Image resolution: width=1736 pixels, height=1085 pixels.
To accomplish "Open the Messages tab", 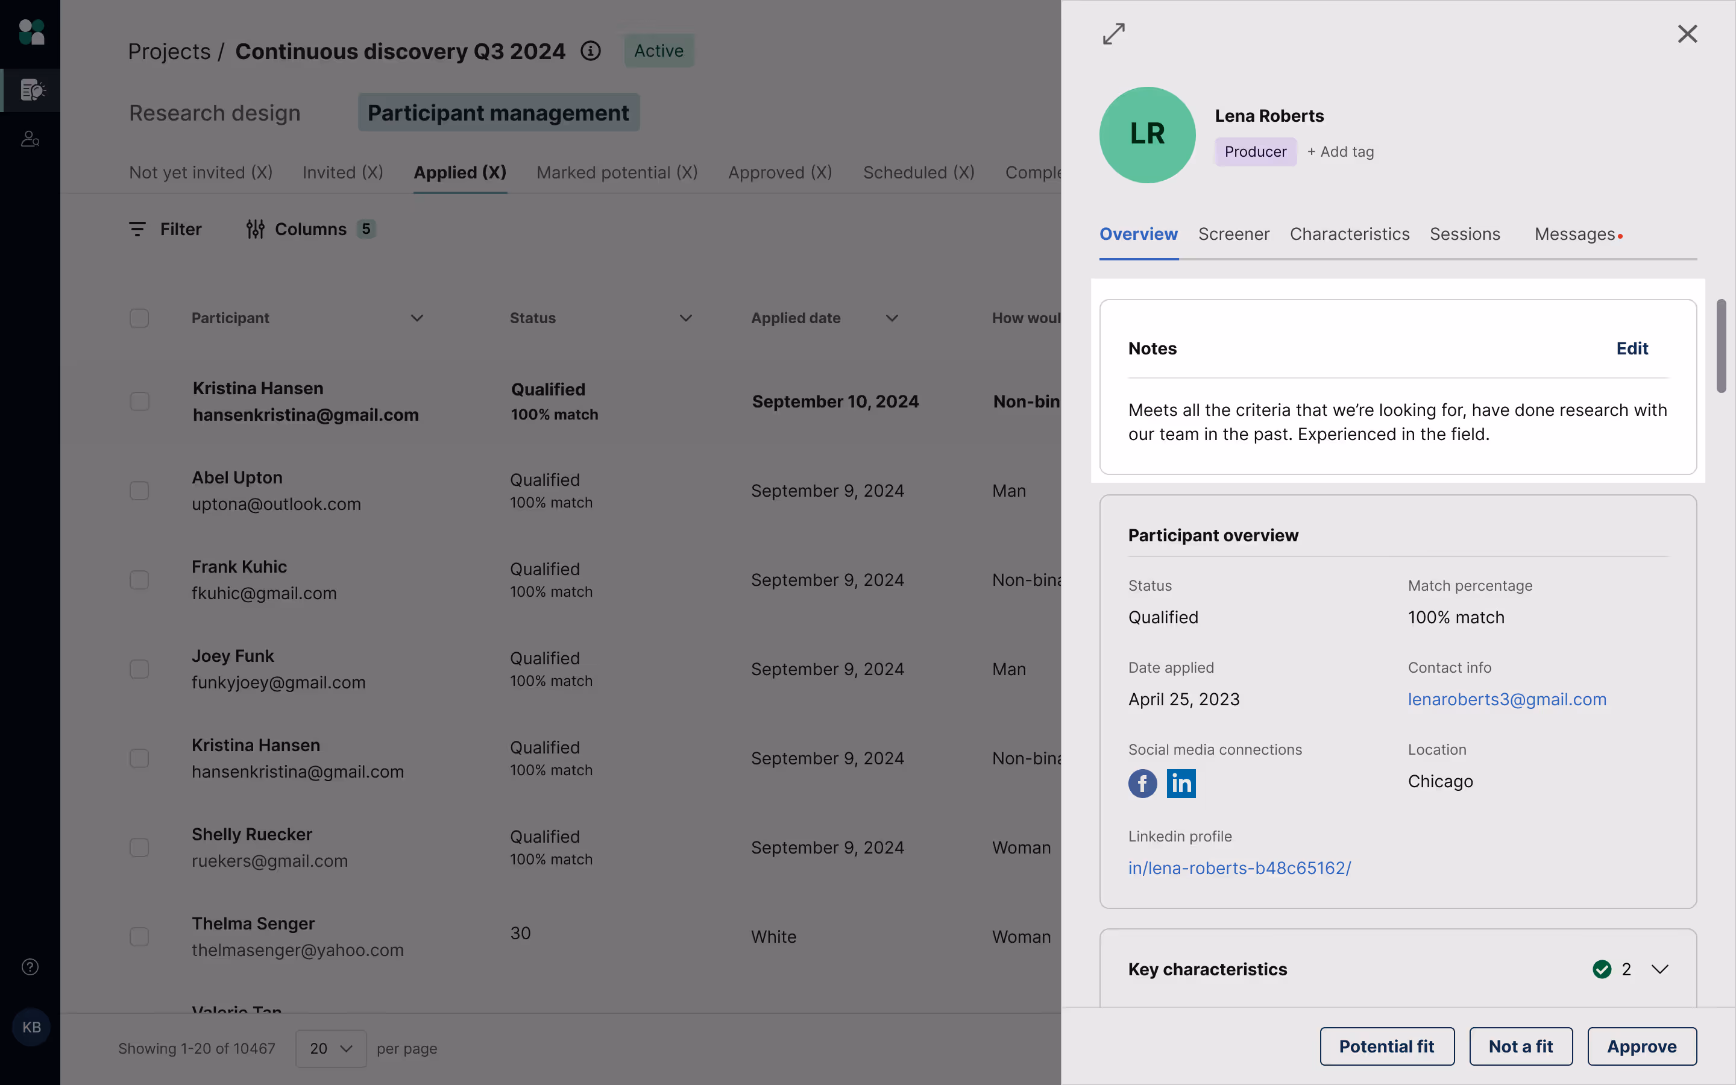I will pos(1574,234).
